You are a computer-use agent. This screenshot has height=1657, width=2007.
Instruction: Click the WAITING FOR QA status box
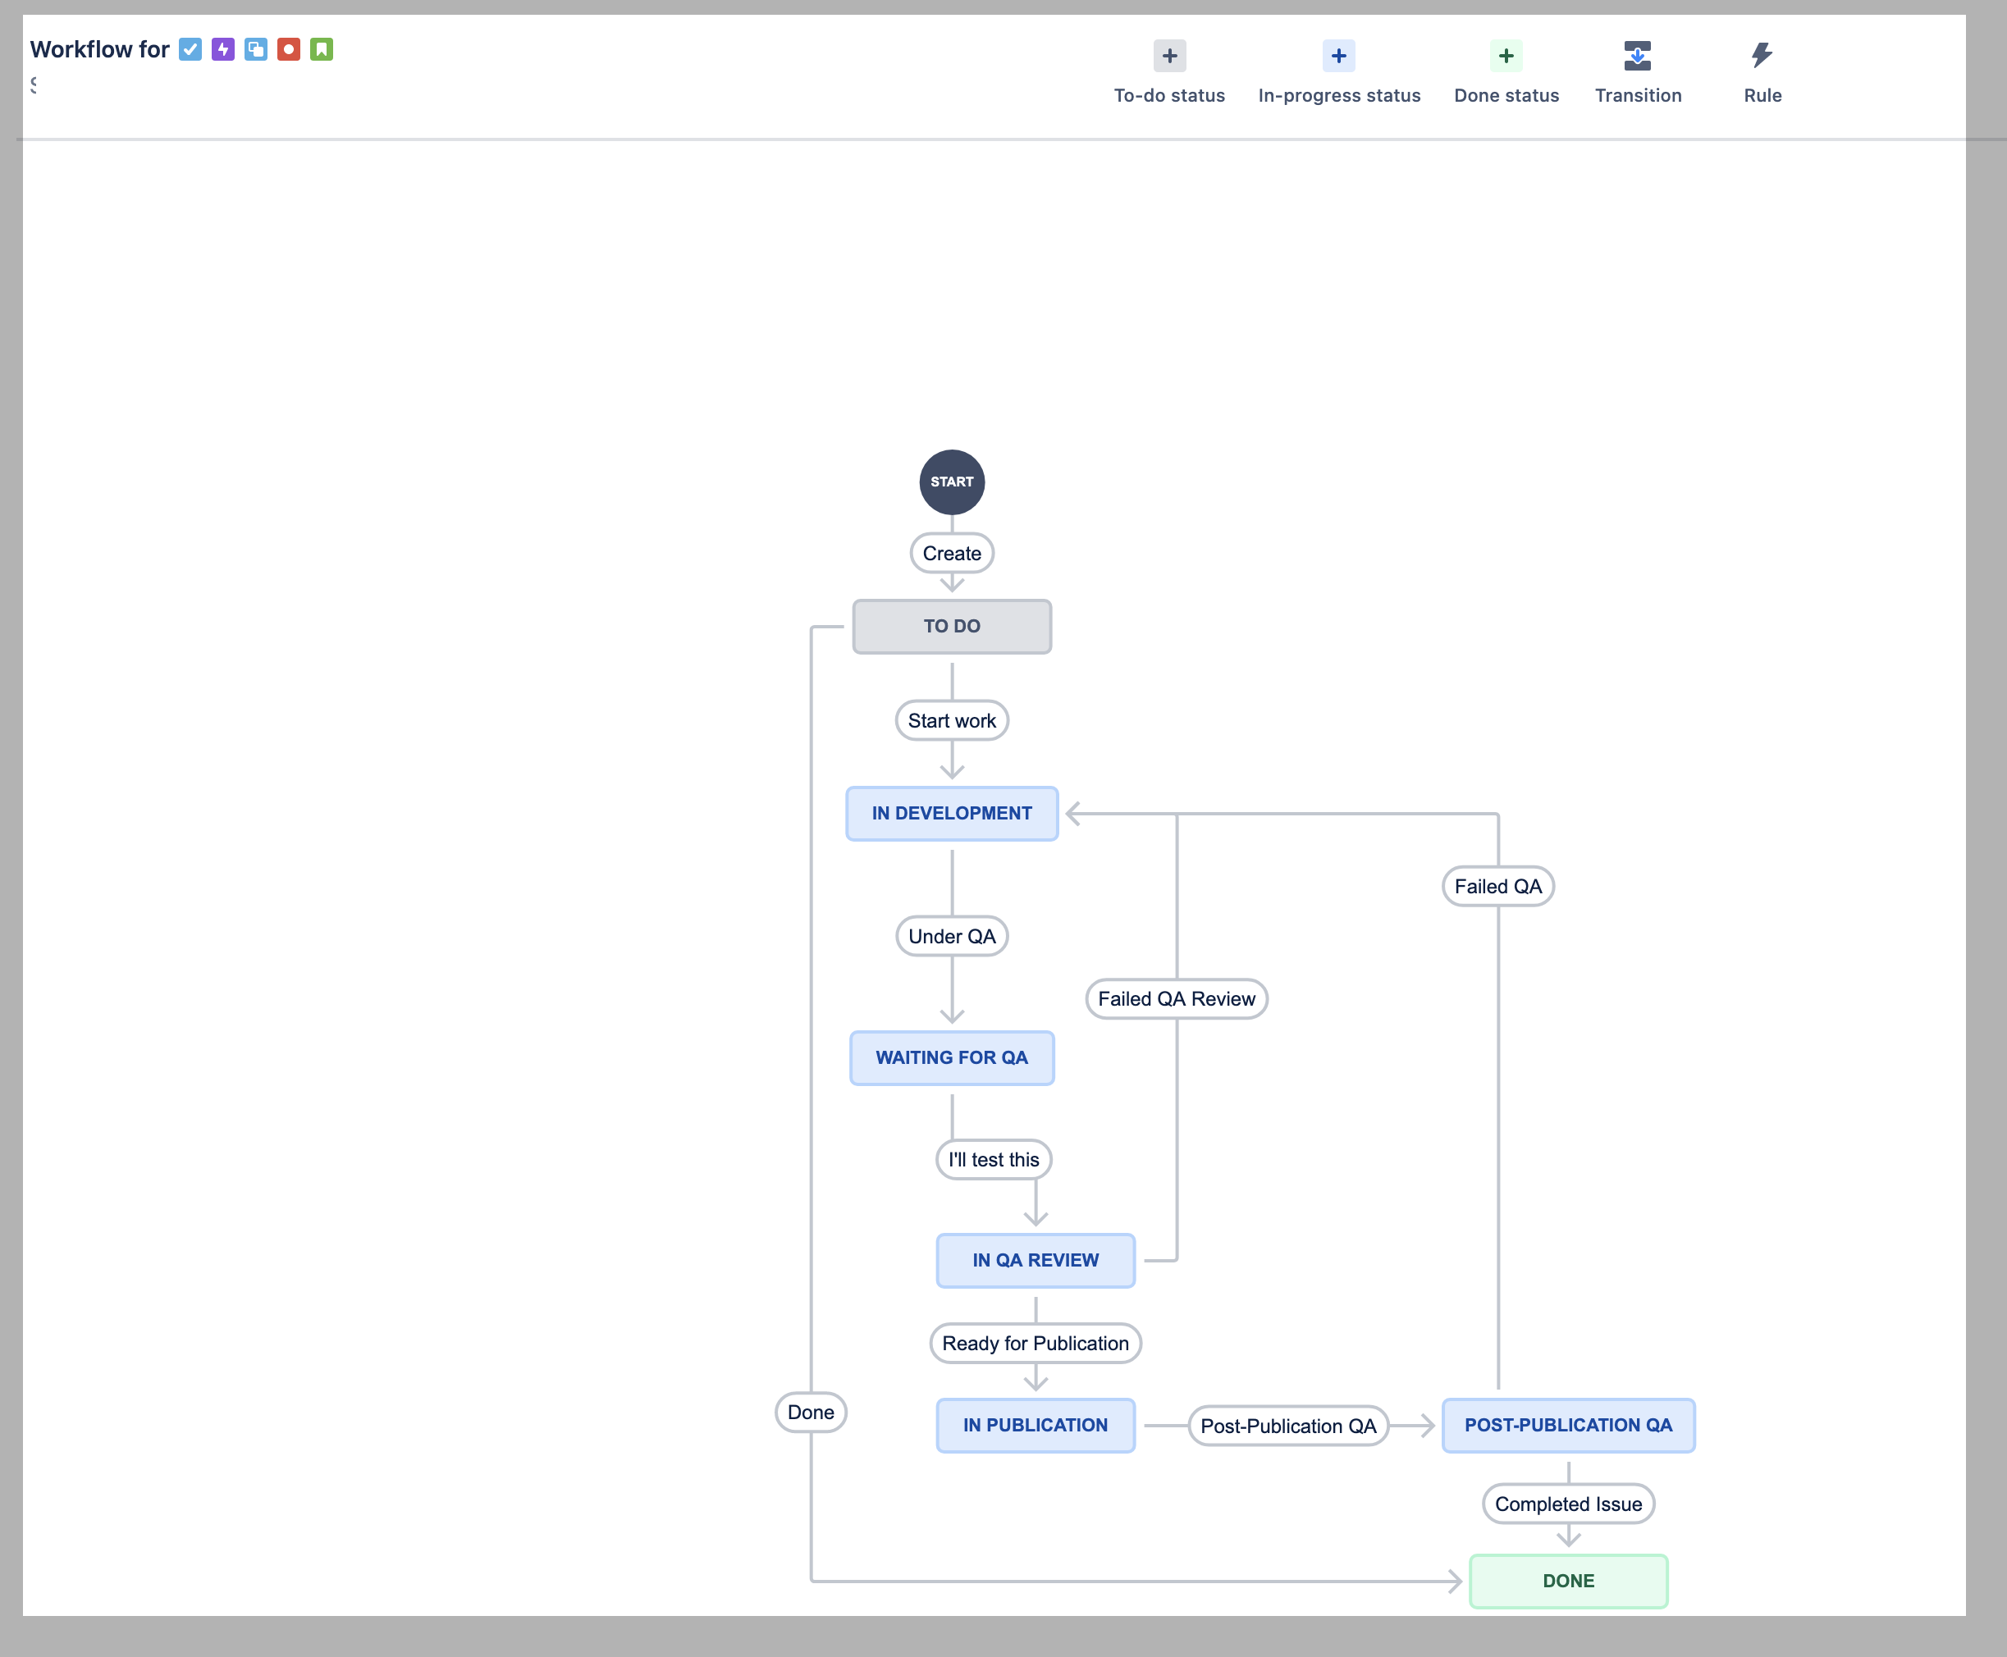point(951,1057)
